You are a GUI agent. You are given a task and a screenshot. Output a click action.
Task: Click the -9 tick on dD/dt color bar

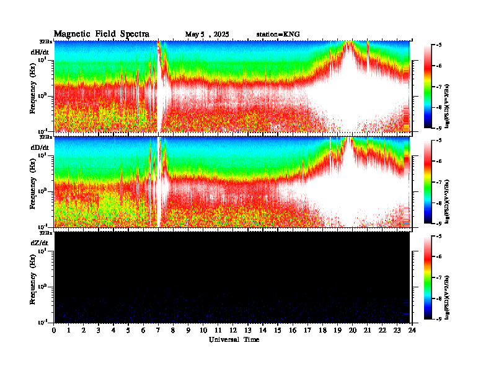click(439, 224)
